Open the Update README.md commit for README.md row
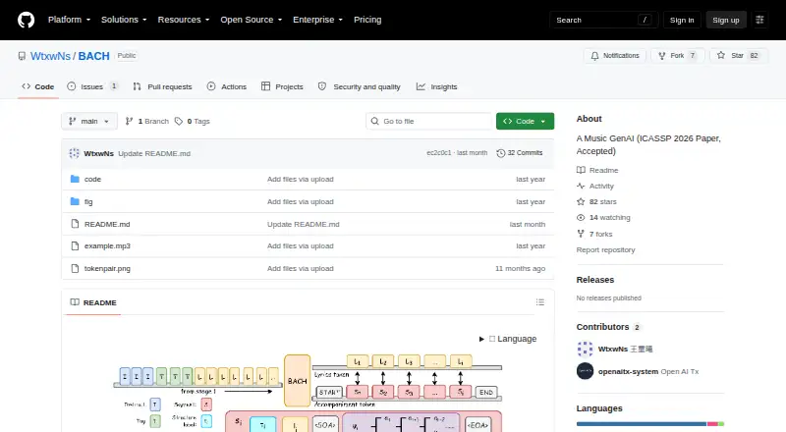Image resolution: width=786 pixels, height=432 pixels. pos(304,224)
